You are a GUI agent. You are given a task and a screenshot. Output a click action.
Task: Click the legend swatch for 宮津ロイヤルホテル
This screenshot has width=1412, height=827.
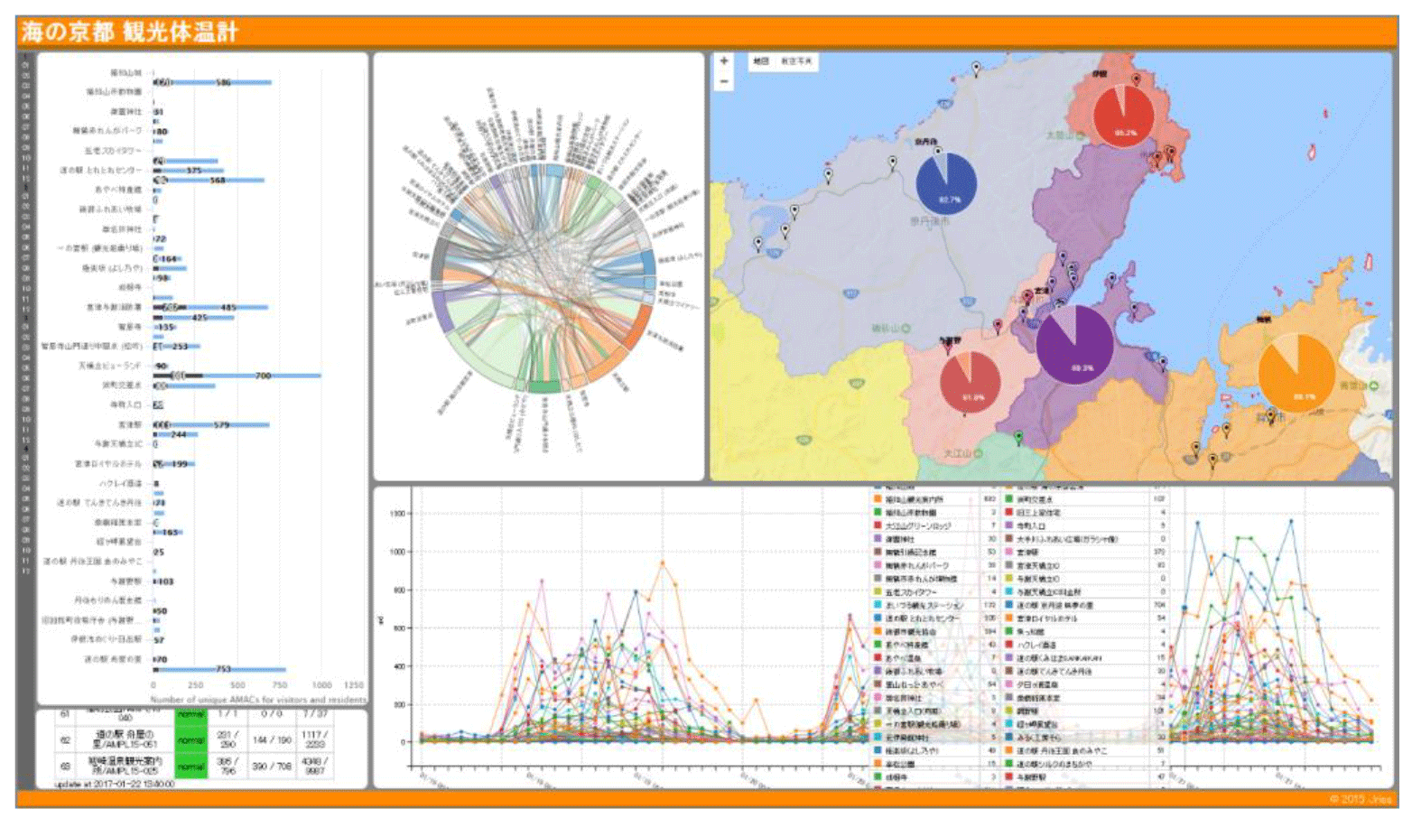tap(1009, 618)
